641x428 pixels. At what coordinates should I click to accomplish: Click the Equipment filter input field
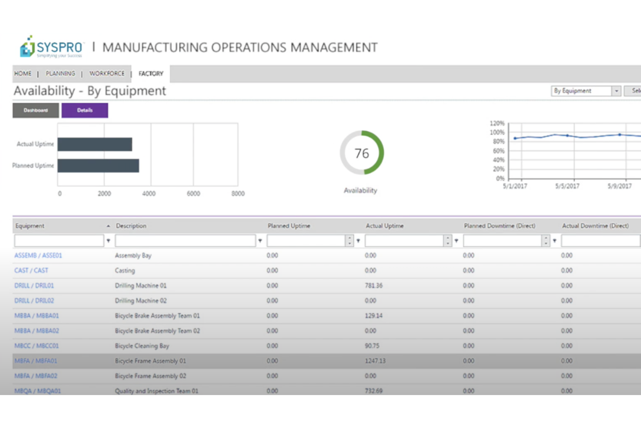click(59, 241)
